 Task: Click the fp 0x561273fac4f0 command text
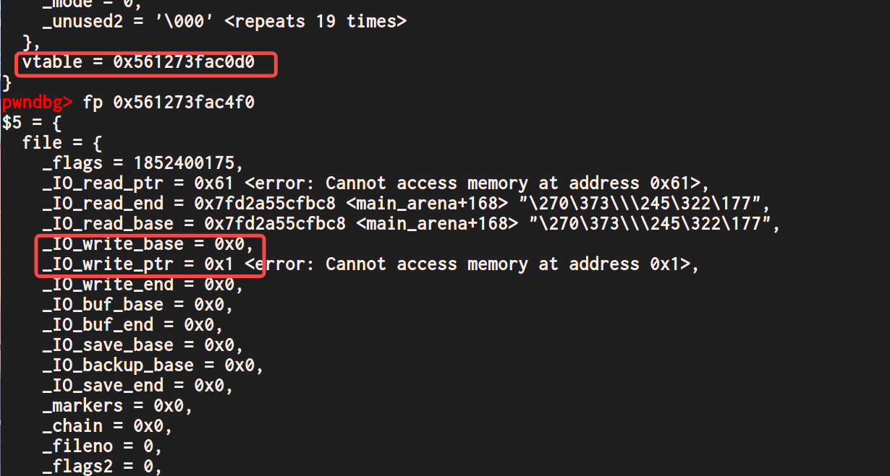click(x=168, y=103)
